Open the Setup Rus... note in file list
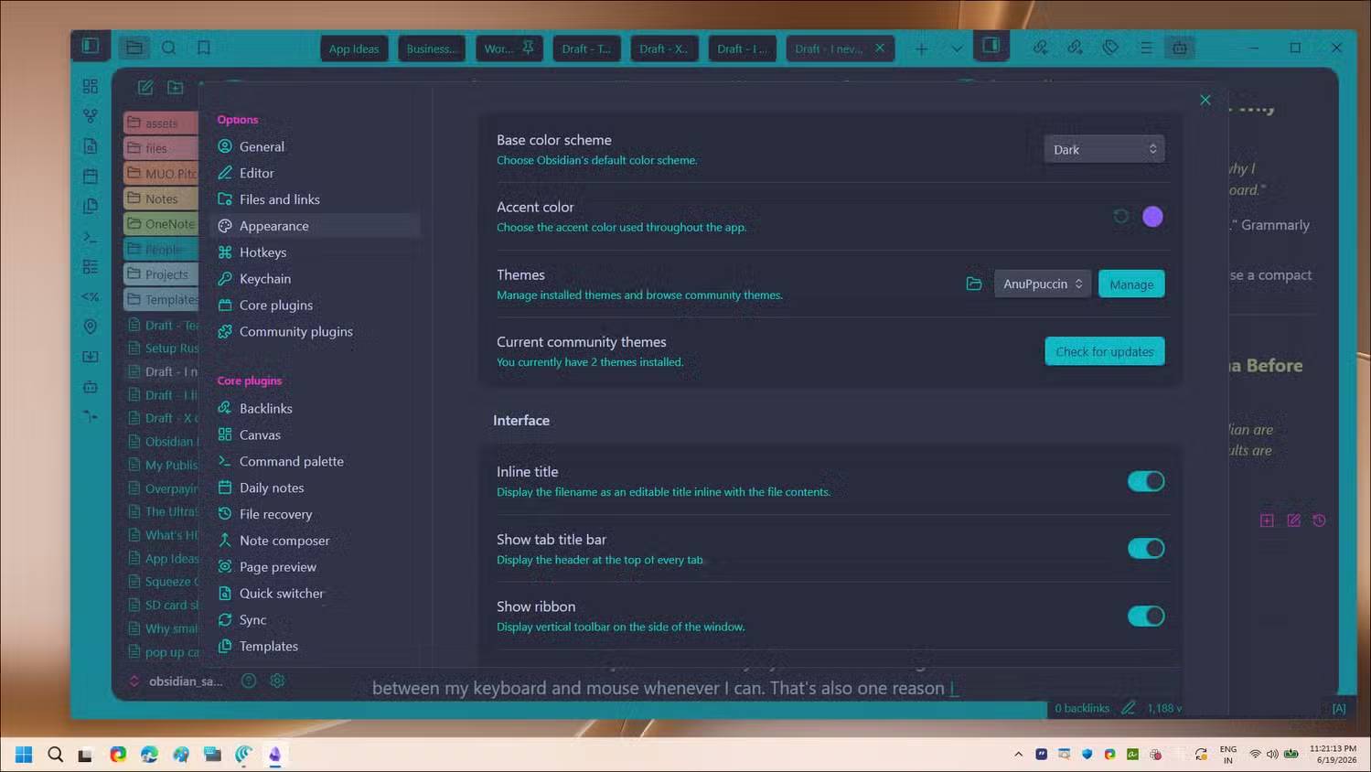Viewport: 1371px width, 772px height. (x=163, y=348)
